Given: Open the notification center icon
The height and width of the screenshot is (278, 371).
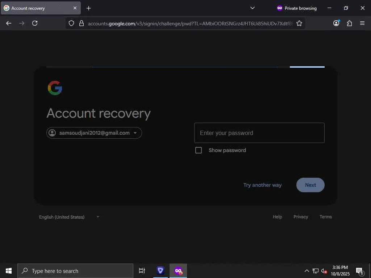Looking at the screenshot, I should pos(359,271).
